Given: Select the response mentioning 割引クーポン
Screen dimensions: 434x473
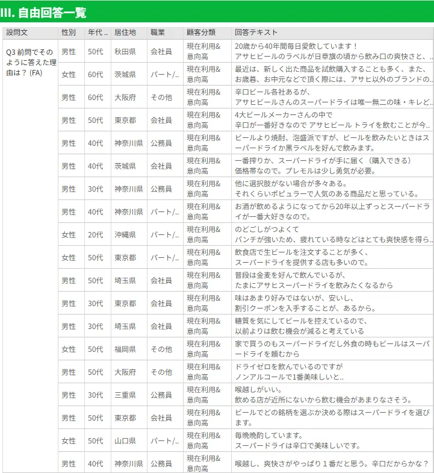Looking at the screenshot, I should pyautogui.click(x=332, y=303).
